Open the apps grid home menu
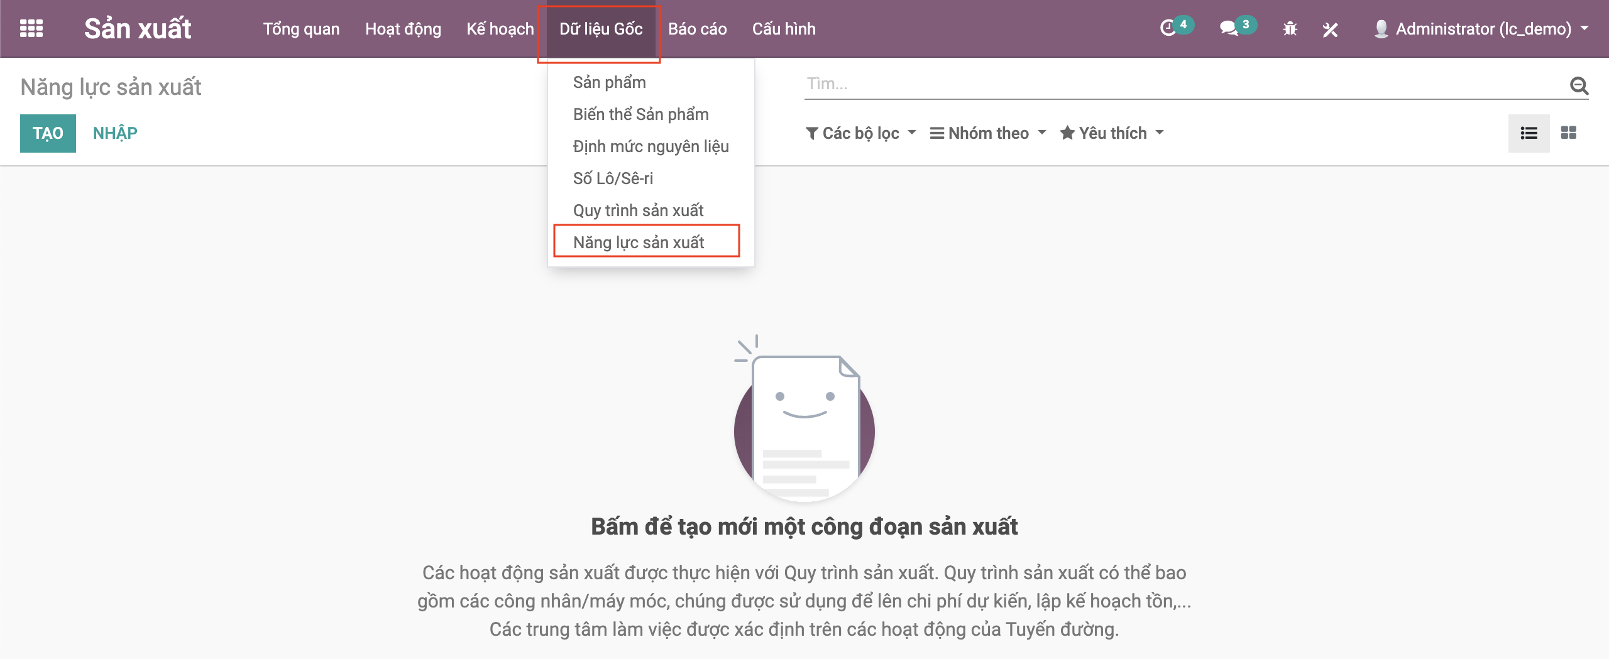 coord(31,29)
